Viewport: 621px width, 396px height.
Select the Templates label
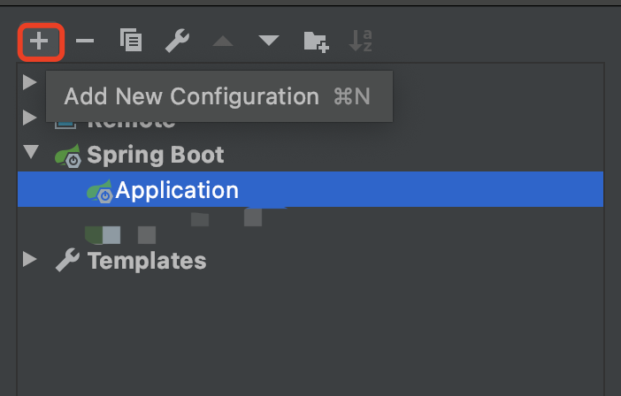[147, 261]
